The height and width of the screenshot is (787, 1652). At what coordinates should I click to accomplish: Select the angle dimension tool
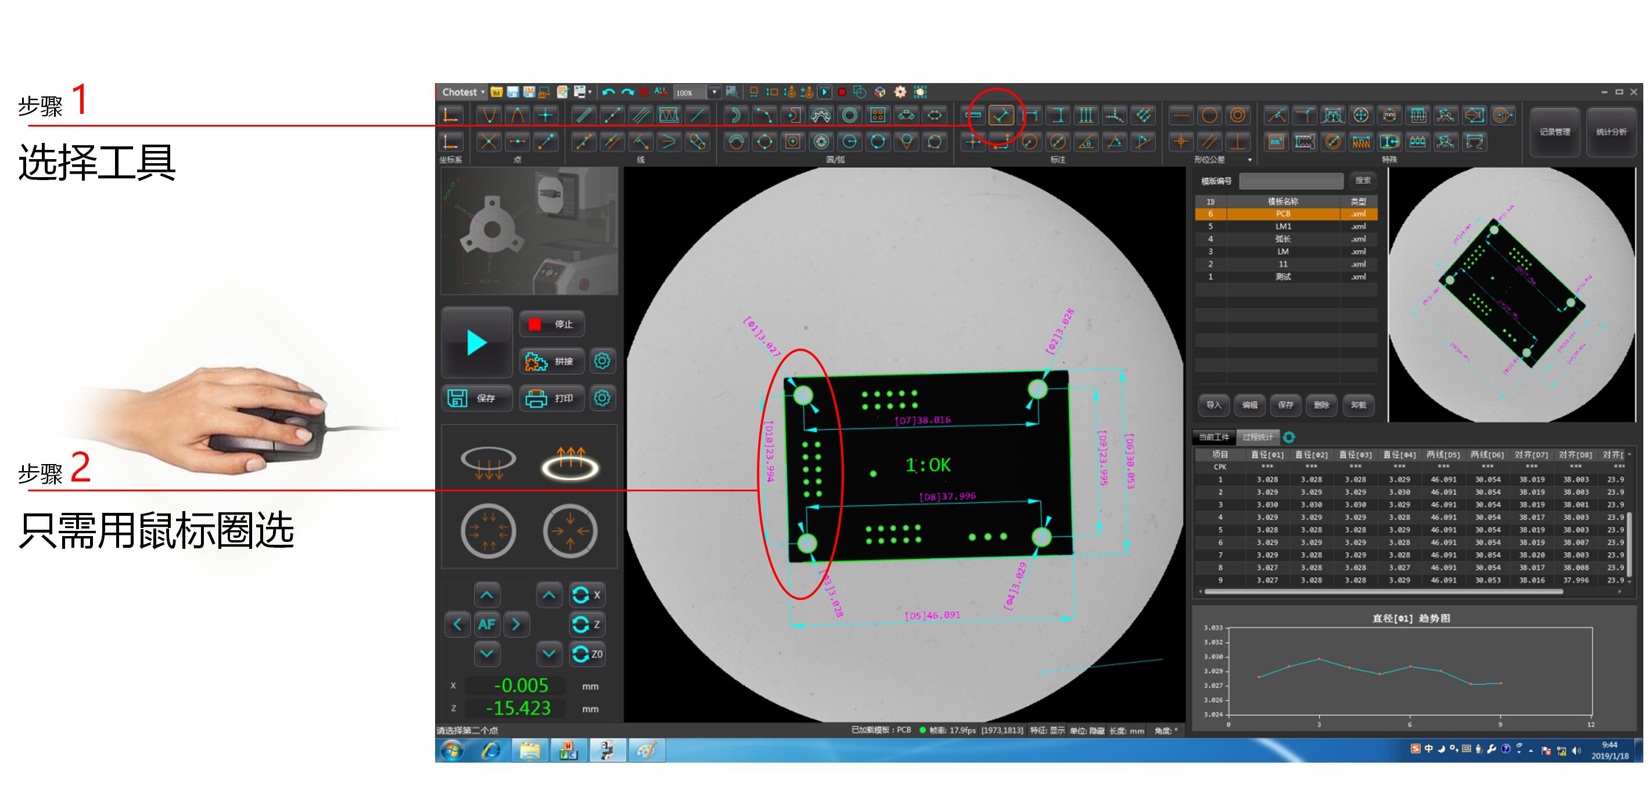pyautogui.click(x=1086, y=142)
